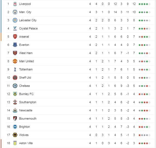Open the Brighton team link
This screenshot has height=148, width=156.
(x=25, y=127)
